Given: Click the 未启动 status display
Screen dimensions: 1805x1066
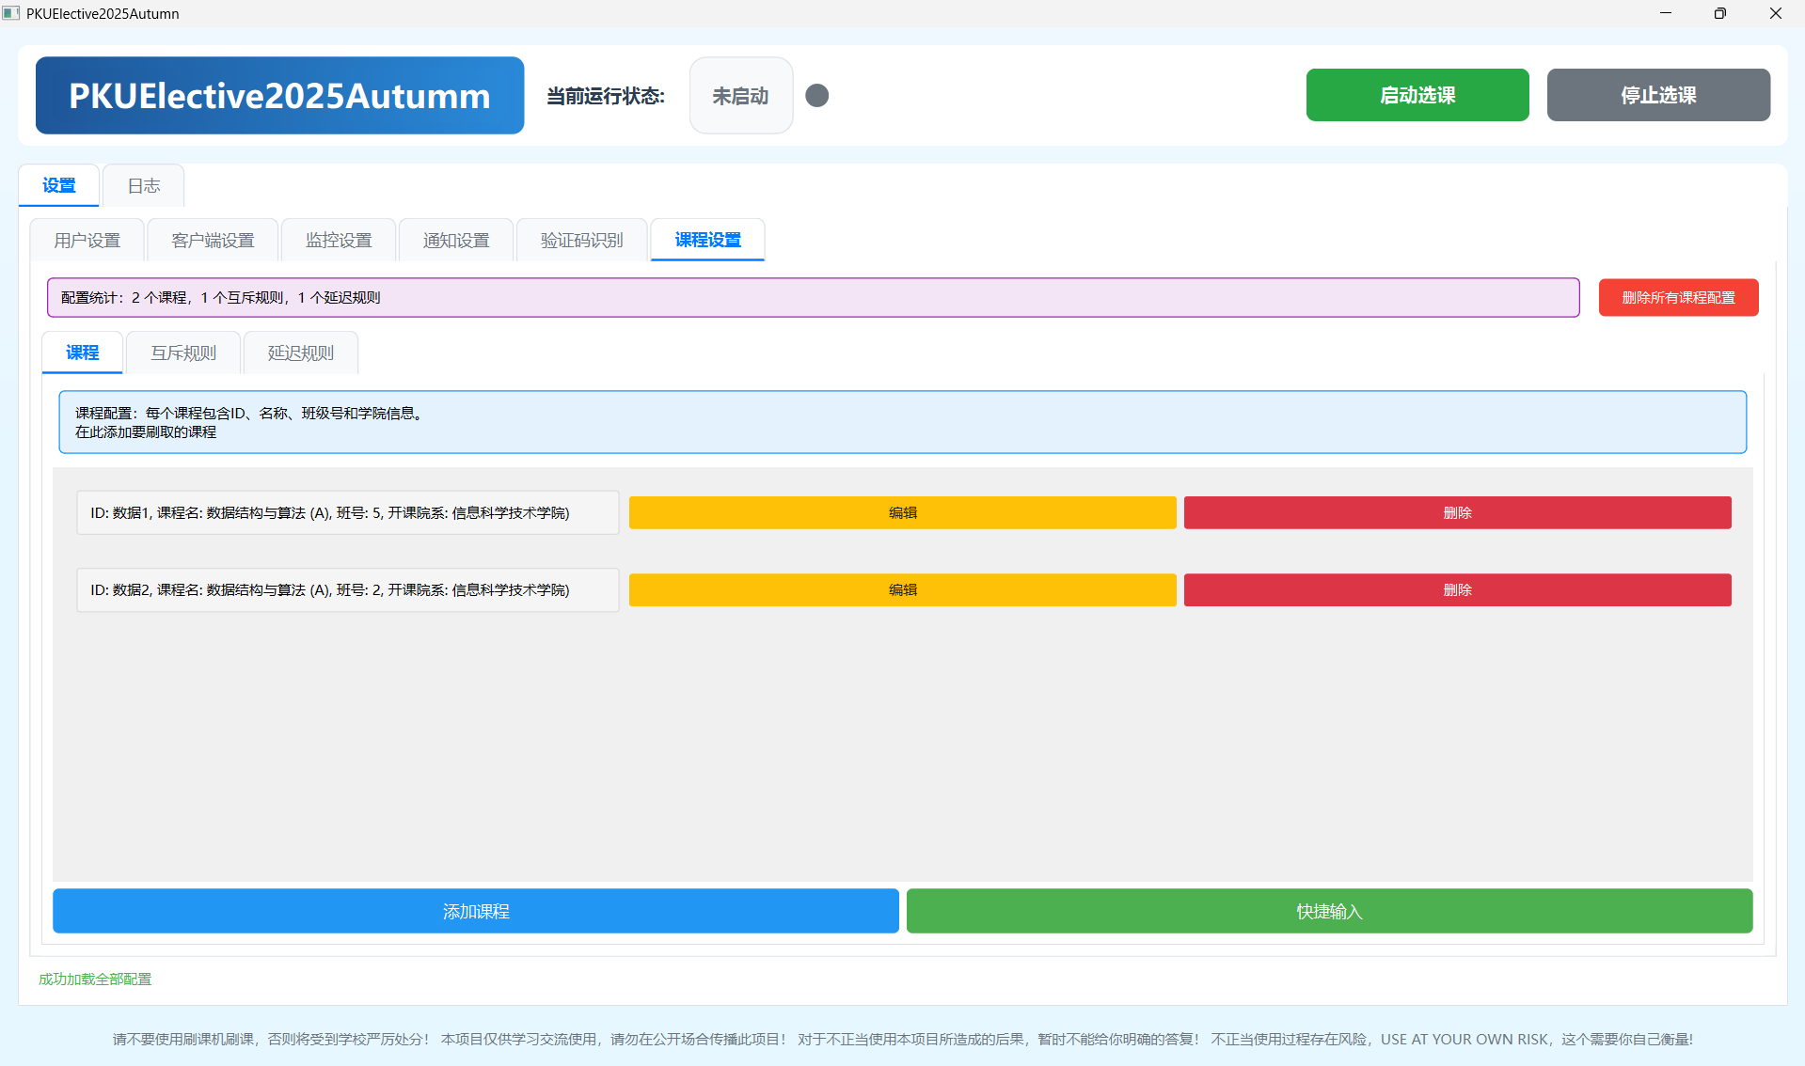Looking at the screenshot, I should coord(740,95).
